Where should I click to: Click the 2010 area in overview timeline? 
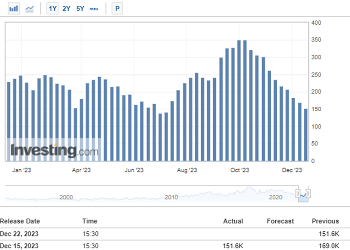click(171, 197)
